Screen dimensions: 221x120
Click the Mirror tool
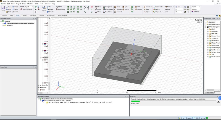click(98, 12)
